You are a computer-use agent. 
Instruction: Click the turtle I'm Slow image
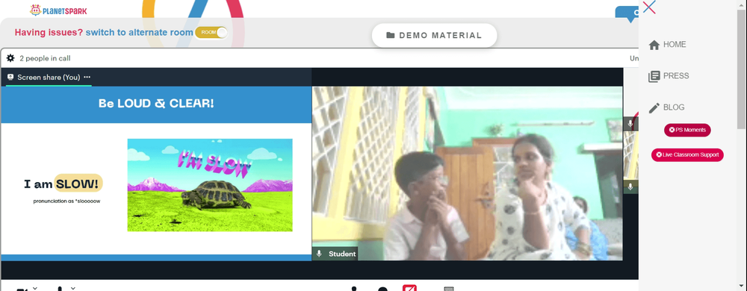tap(210, 185)
